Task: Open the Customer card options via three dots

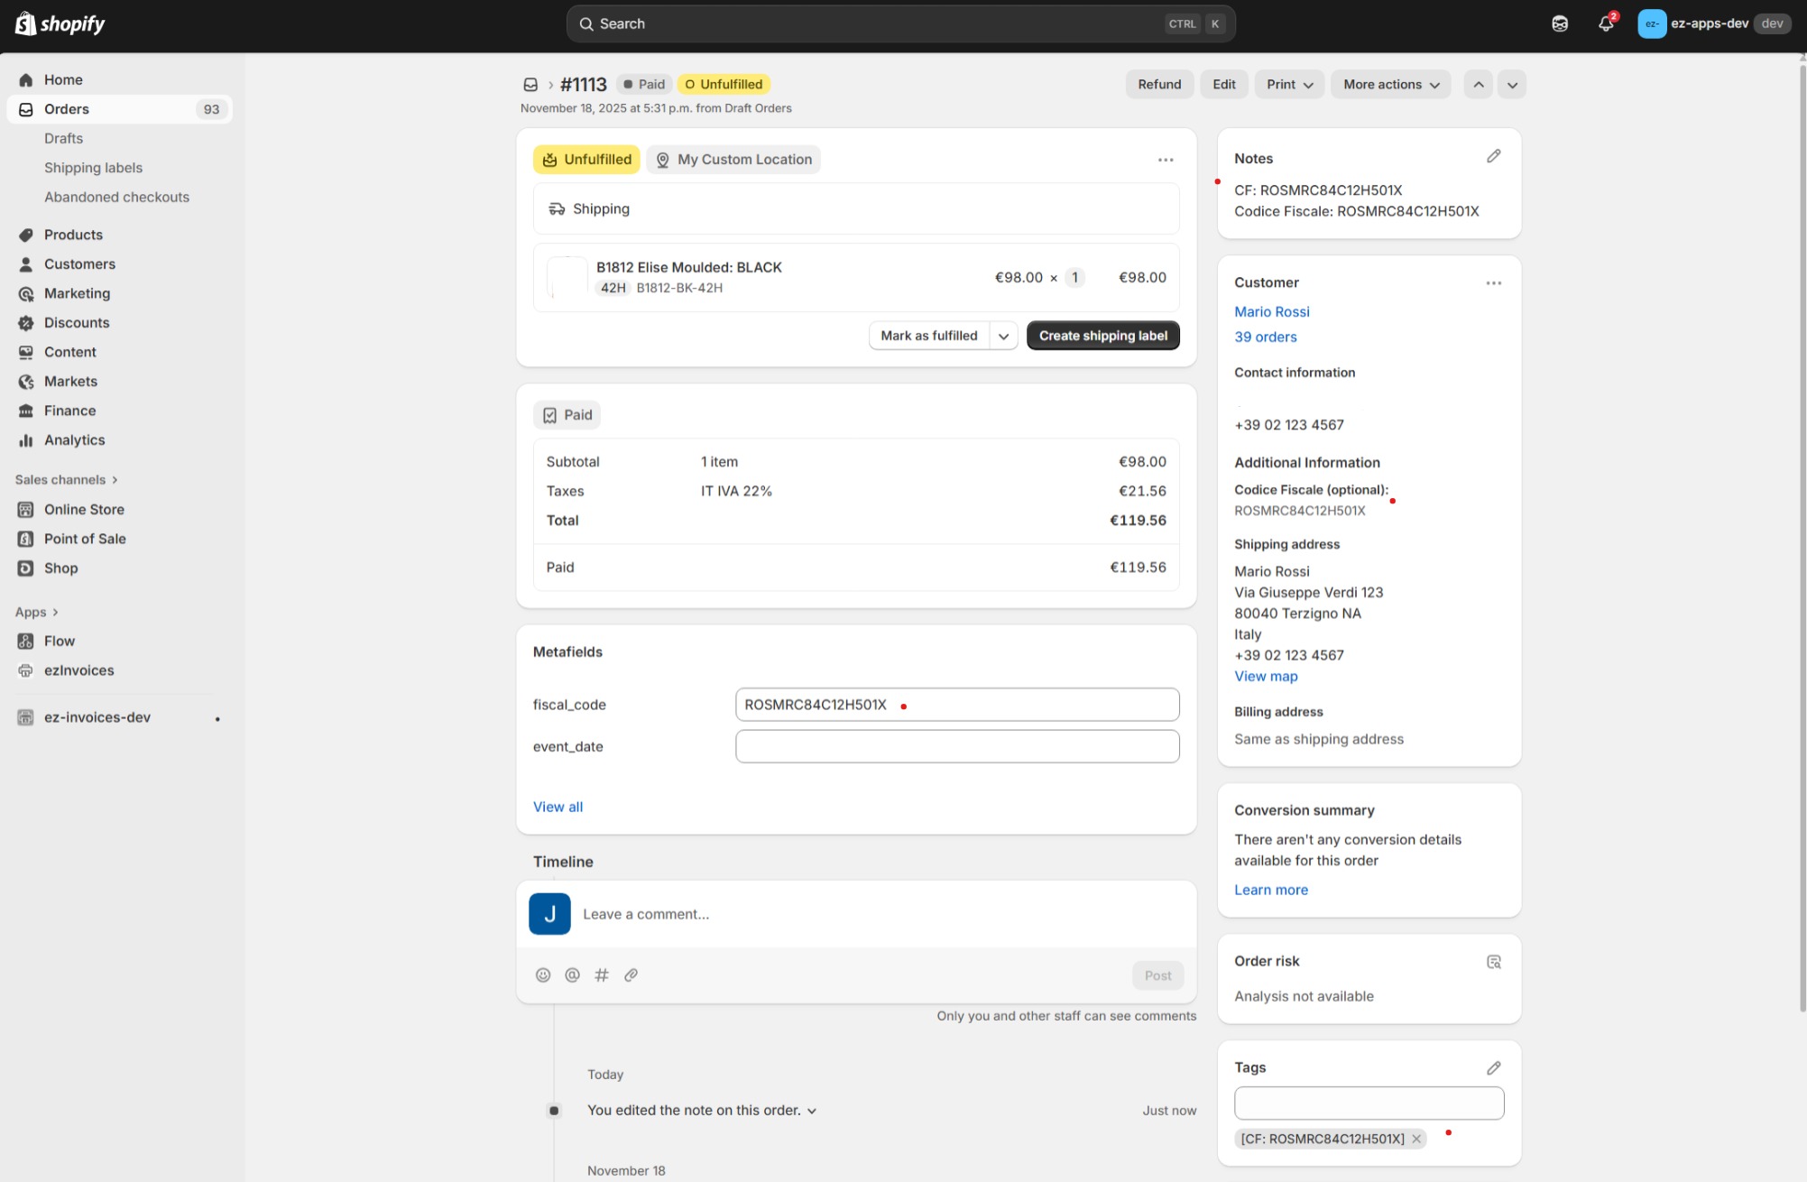Action: click(x=1494, y=282)
